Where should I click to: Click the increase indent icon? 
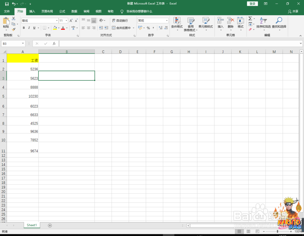pyautogui.click(x=106, y=28)
